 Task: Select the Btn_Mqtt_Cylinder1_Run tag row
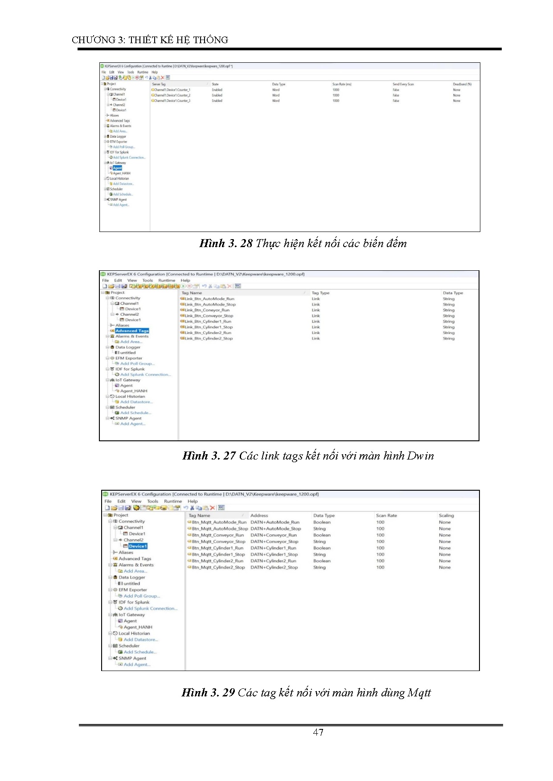pos(217,548)
